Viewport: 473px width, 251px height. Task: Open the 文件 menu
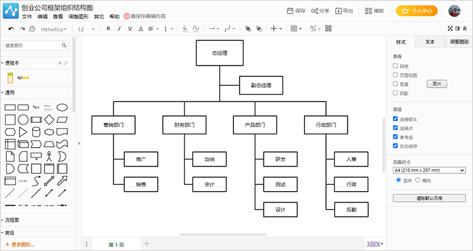tap(27, 16)
